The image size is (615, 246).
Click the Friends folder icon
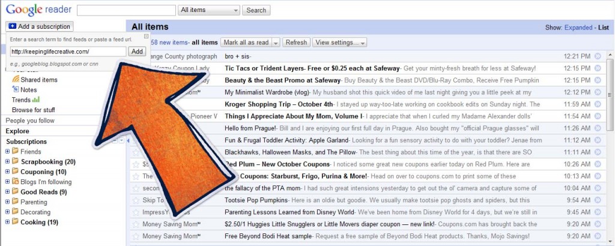point(15,151)
